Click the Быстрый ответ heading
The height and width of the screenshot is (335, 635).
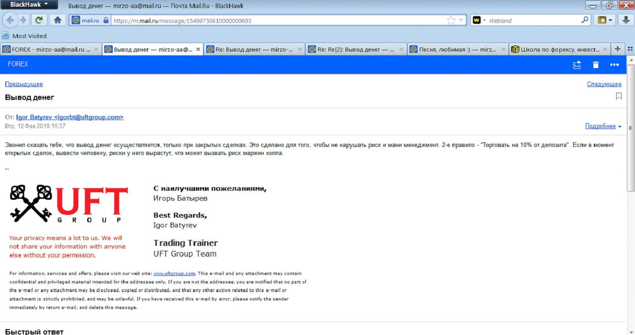(x=34, y=331)
